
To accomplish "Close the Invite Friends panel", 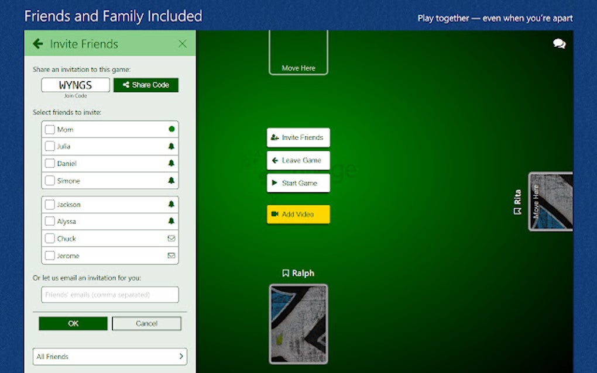I will click(x=181, y=43).
